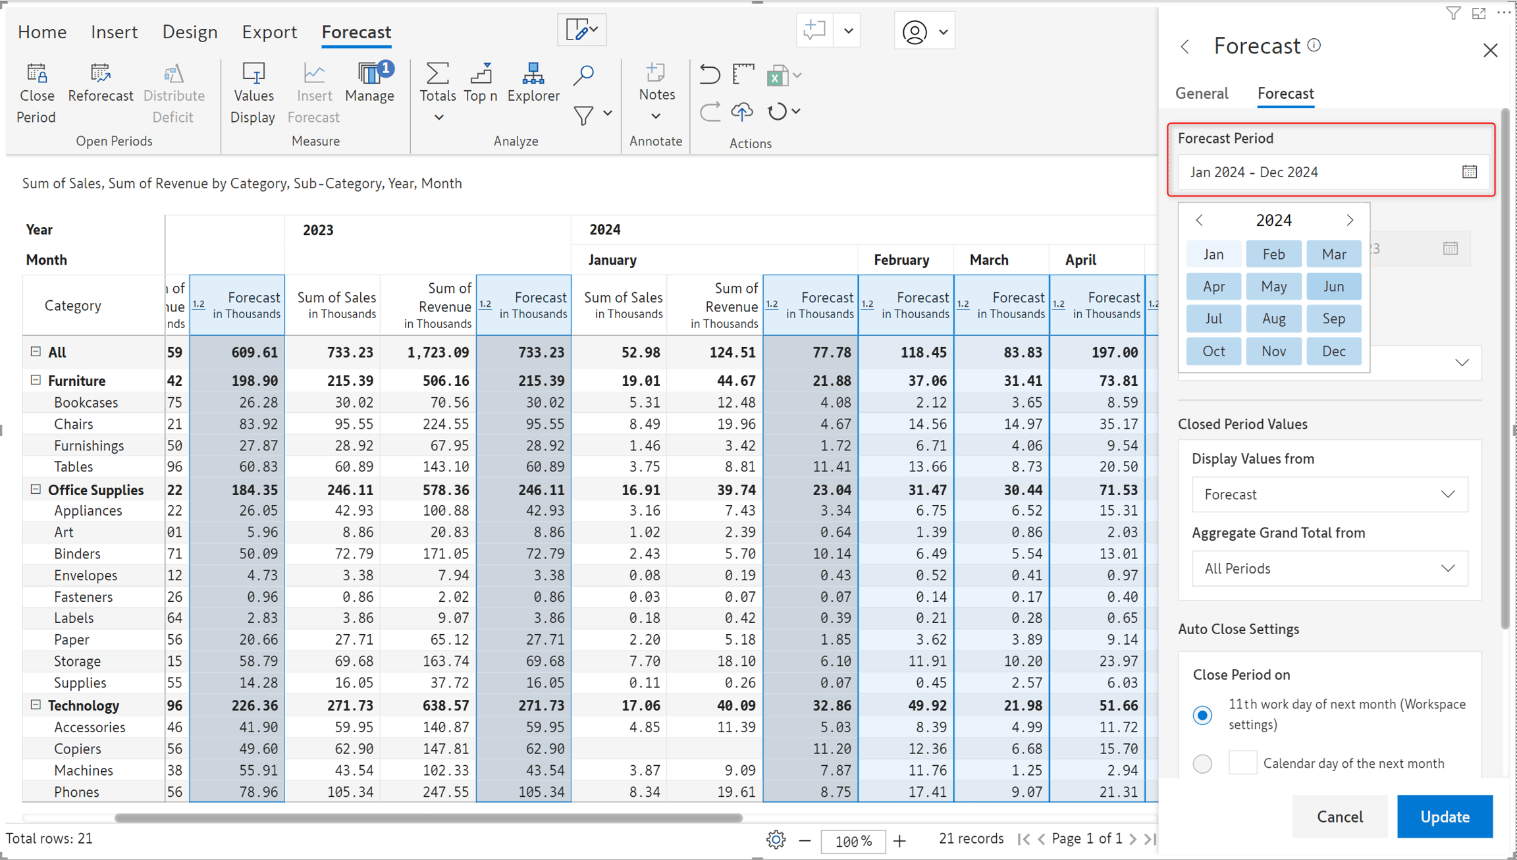1517x860 pixels.
Task: Collapse the Technology category row
Action: click(x=36, y=705)
